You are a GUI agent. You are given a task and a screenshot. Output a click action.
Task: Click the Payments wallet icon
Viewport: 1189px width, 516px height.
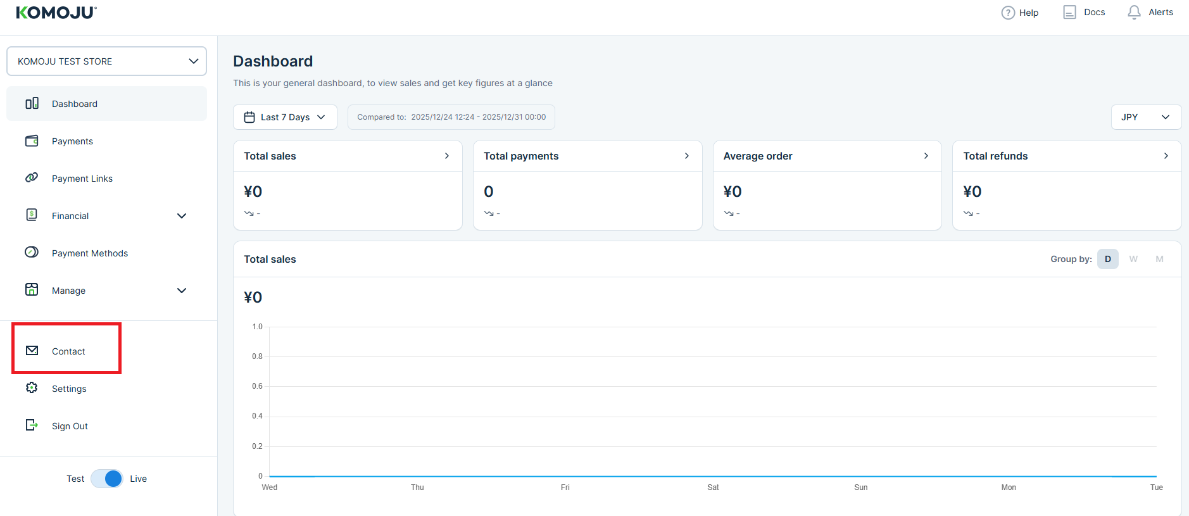point(32,141)
